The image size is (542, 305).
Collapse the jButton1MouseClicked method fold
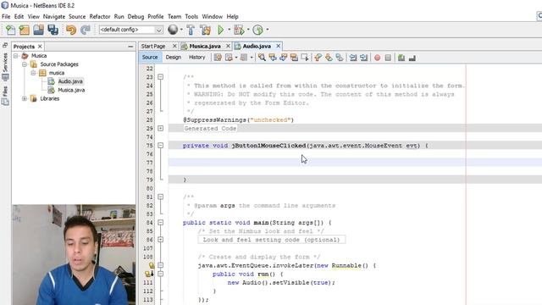[x=160, y=146]
